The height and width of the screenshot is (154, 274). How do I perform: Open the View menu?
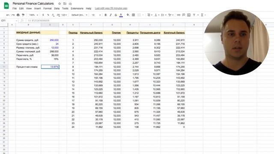(29, 9)
